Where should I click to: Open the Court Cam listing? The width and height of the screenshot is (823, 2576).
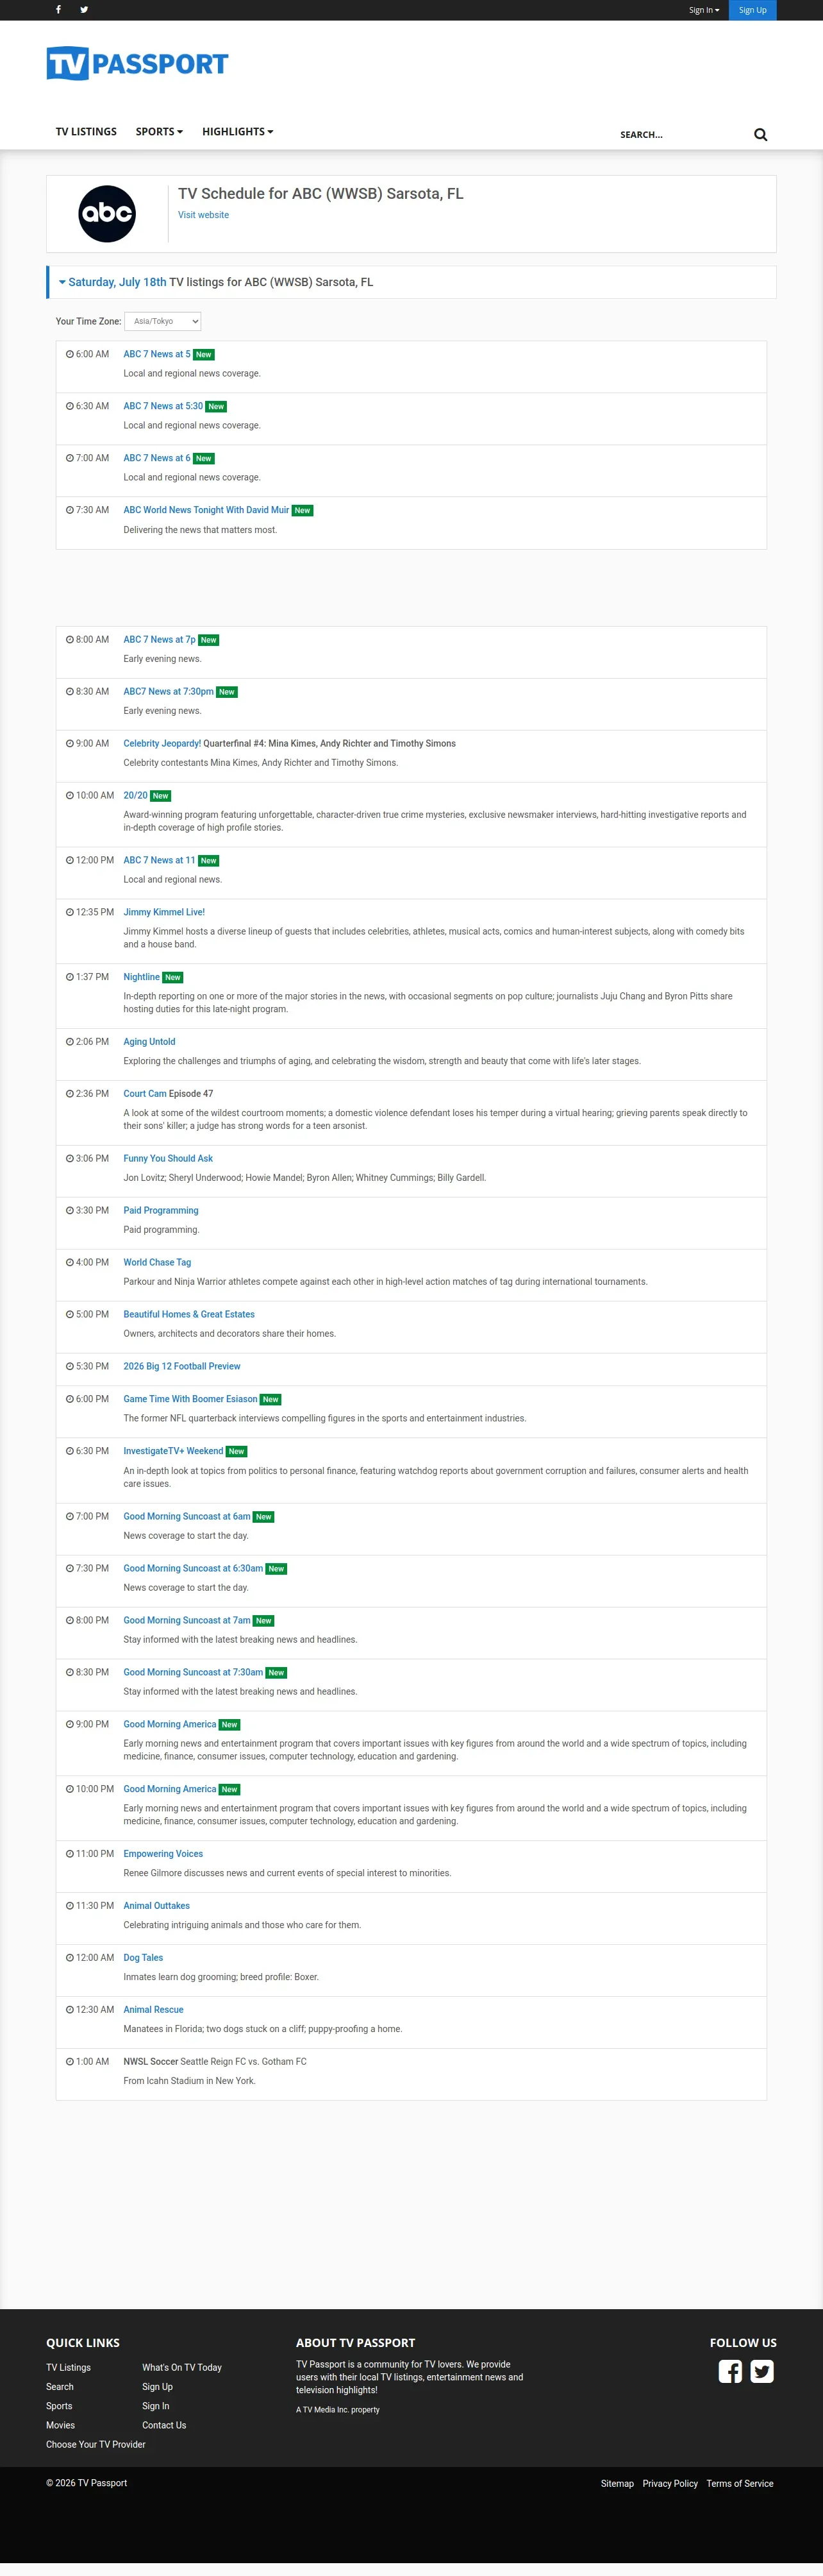tap(145, 1094)
